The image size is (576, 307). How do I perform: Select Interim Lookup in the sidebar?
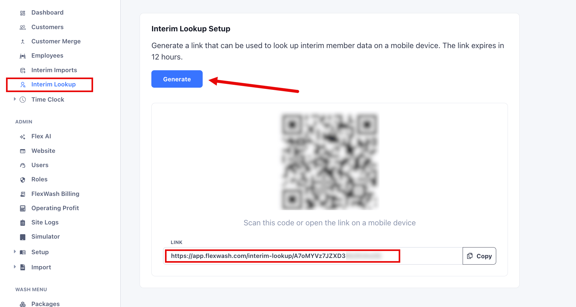(54, 85)
